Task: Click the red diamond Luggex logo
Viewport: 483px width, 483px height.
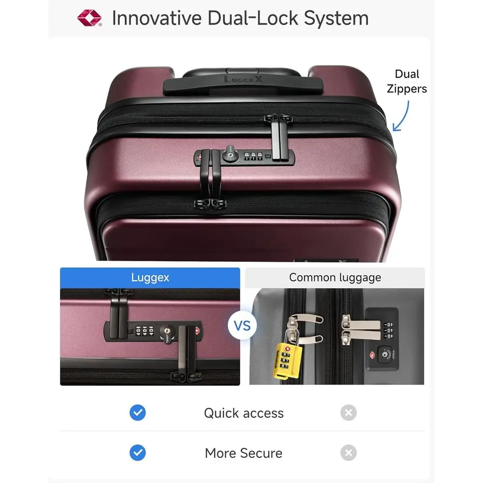Action: [x=89, y=18]
